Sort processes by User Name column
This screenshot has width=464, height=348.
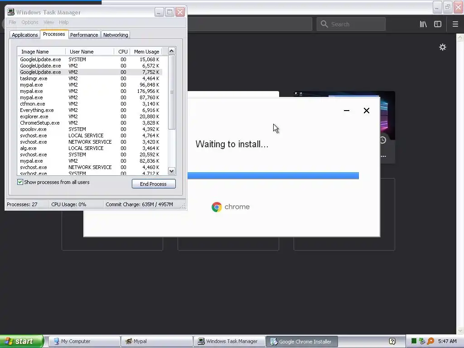pos(90,52)
